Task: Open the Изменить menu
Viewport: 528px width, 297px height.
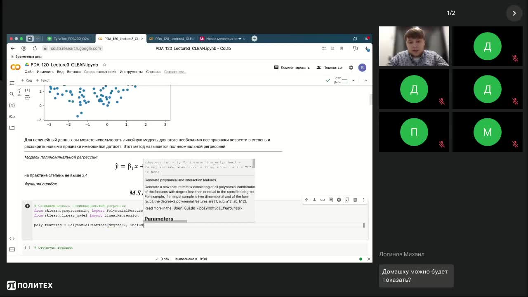Action: tap(45, 72)
